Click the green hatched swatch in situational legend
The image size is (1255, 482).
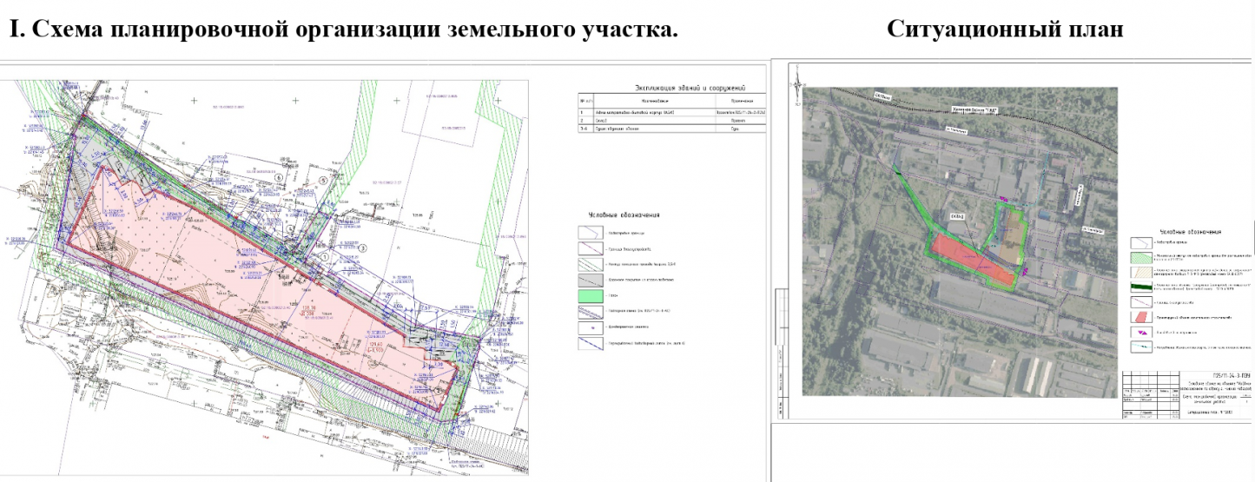coord(1141,258)
